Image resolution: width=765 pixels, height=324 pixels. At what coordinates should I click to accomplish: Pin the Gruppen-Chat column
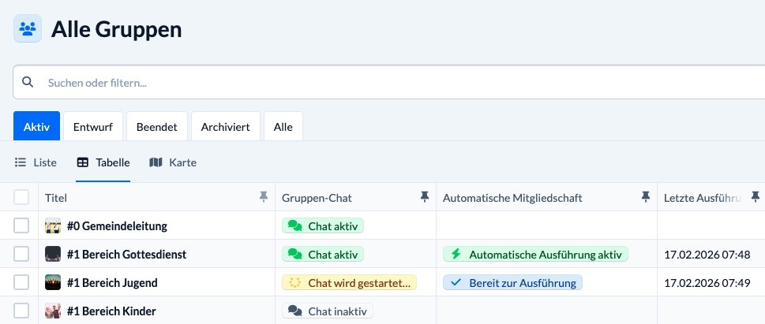(x=425, y=197)
